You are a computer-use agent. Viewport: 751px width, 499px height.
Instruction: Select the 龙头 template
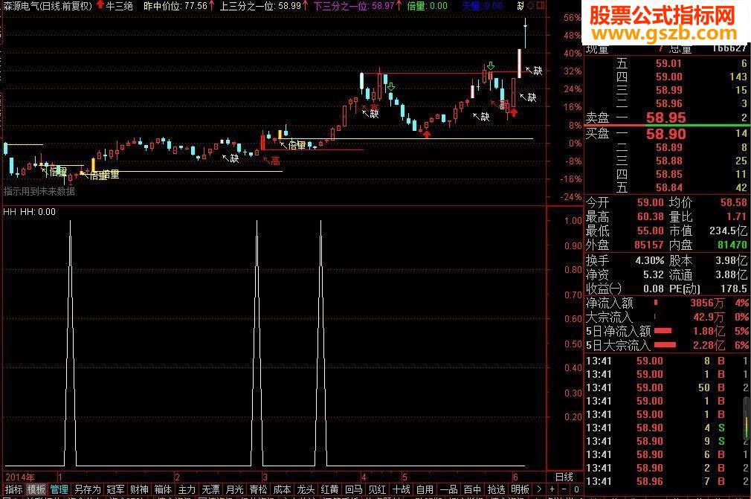point(306,489)
